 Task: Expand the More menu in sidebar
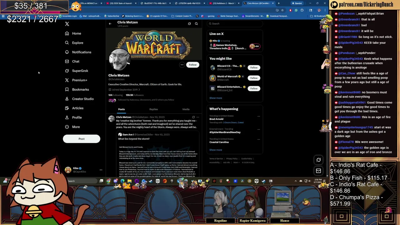pyautogui.click(x=72, y=127)
